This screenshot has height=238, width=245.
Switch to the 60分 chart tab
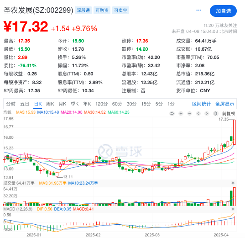117,104
